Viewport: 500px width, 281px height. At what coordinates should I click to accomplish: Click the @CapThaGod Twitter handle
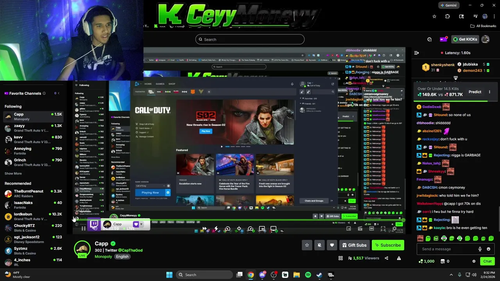coord(130,250)
